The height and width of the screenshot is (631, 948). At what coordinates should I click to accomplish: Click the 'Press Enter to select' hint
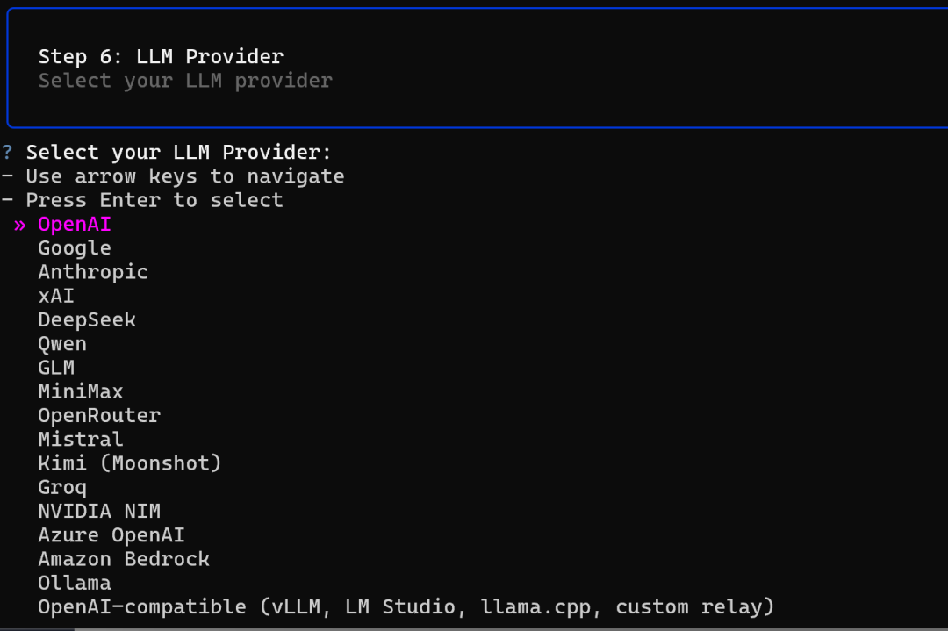click(154, 201)
